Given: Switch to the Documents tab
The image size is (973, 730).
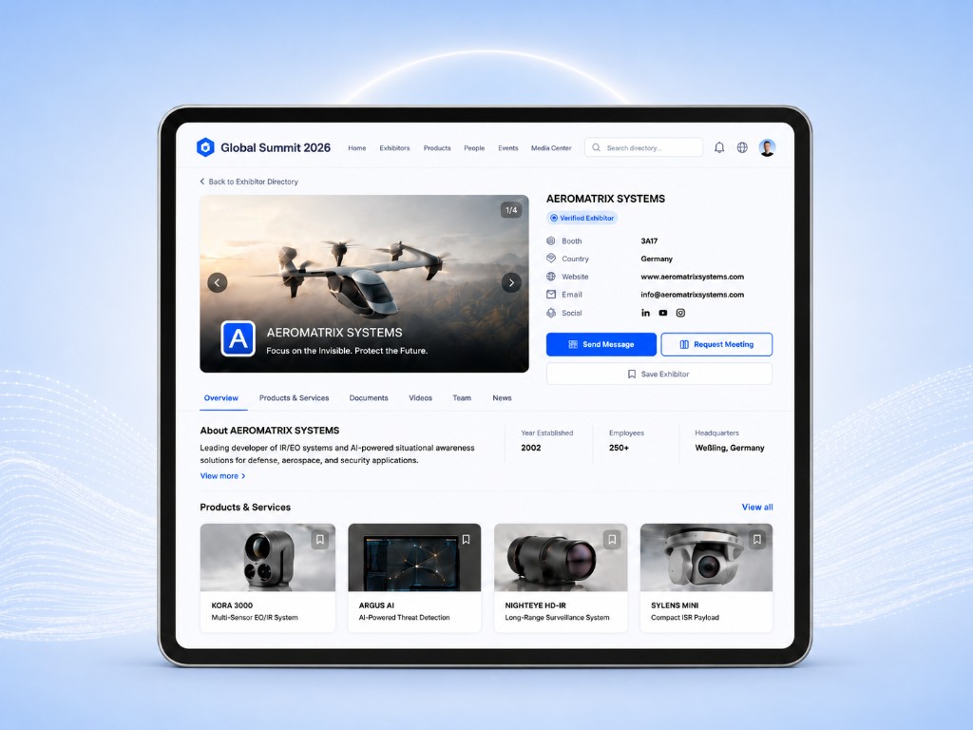Looking at the screenshot, I should click(x=369, y=398).
